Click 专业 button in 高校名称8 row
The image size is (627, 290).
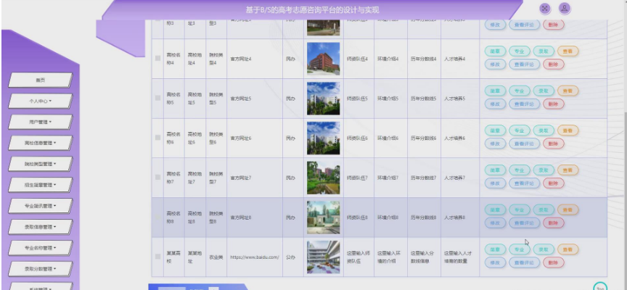point(519,210)
